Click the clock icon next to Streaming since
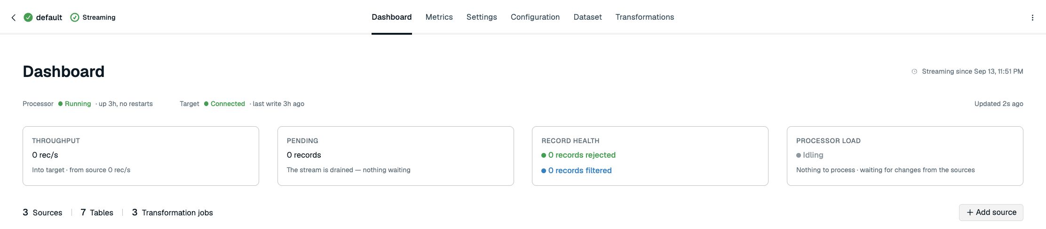This screenshot has height=229, width=1046. pos(914,72)
